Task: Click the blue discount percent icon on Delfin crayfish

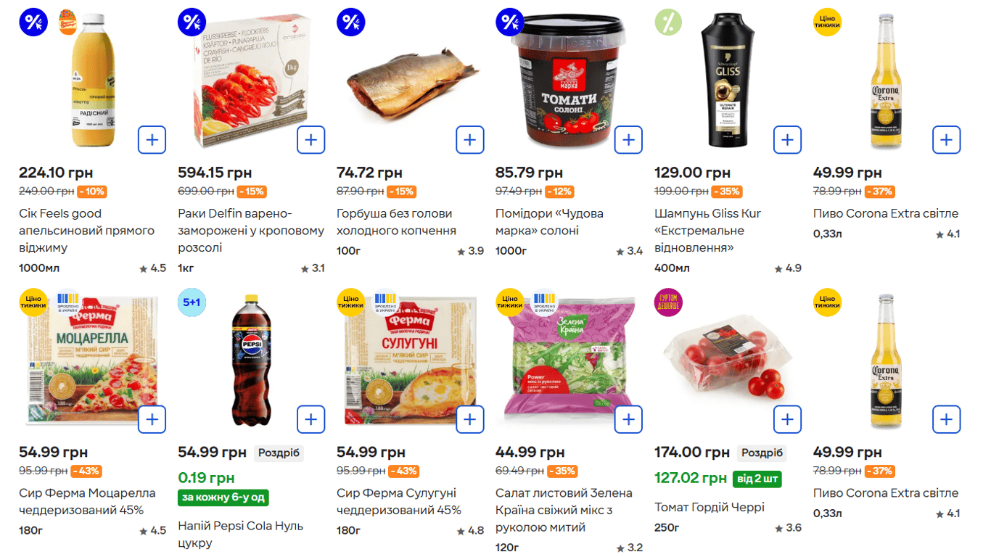Action: tap(192, 22)
